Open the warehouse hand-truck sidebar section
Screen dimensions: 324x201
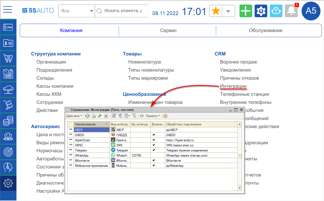click(x=8, y=105)
